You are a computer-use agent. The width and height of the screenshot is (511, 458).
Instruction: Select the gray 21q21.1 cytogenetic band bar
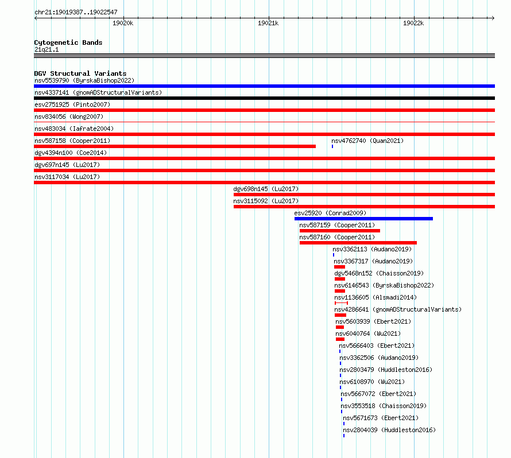point(264,56)
